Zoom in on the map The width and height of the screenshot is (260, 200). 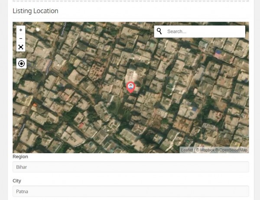click(x=21, y=30)
